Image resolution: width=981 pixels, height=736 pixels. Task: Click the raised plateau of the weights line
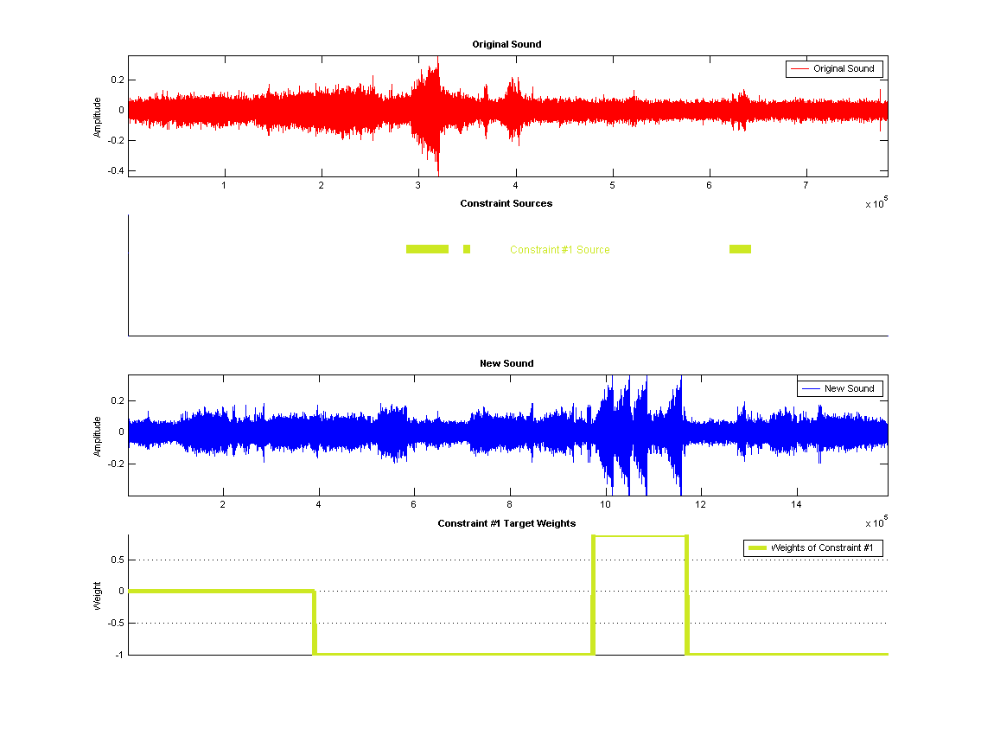[640, 536]
